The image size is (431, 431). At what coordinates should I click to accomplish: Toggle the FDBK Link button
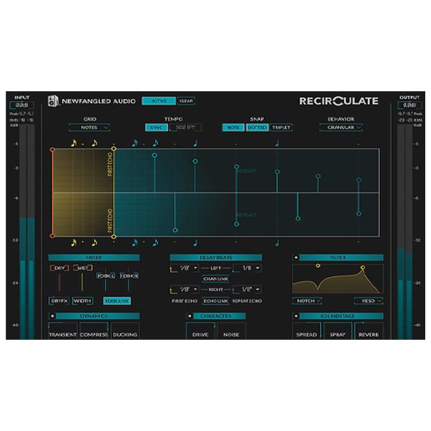pyautogui.click(x=117, y=301)
